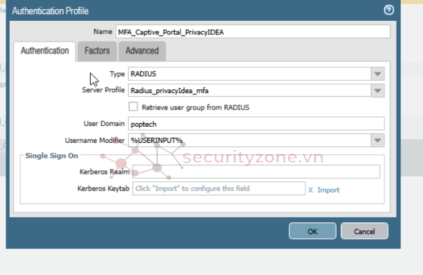Click the X icon beside Import
This screenshot has height=275, width=423.
coord(311,190)
